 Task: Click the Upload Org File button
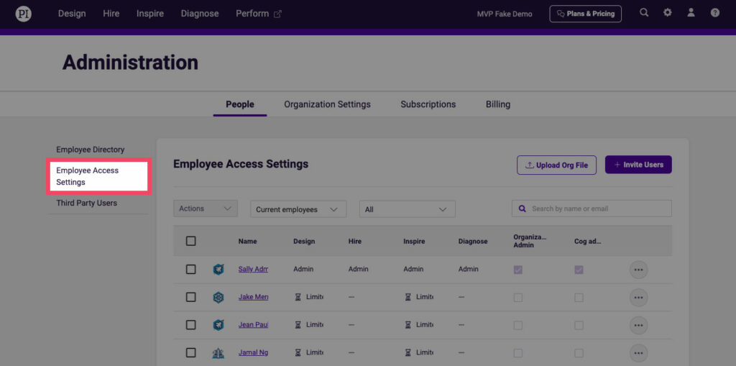556,165
